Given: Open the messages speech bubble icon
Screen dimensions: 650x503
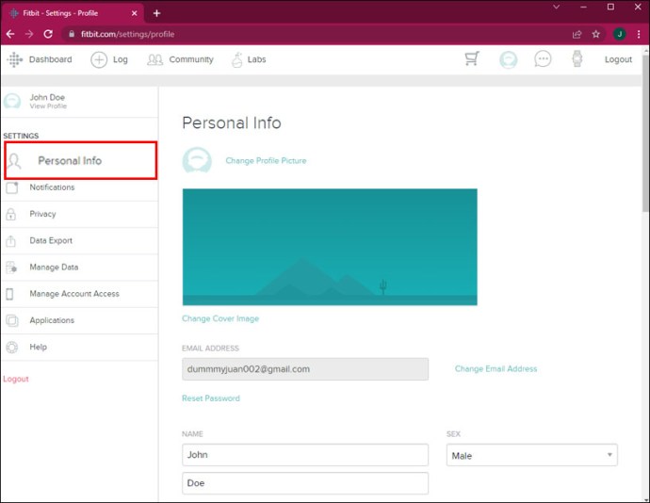Looking at the screenshot, I should coord(543,59).
